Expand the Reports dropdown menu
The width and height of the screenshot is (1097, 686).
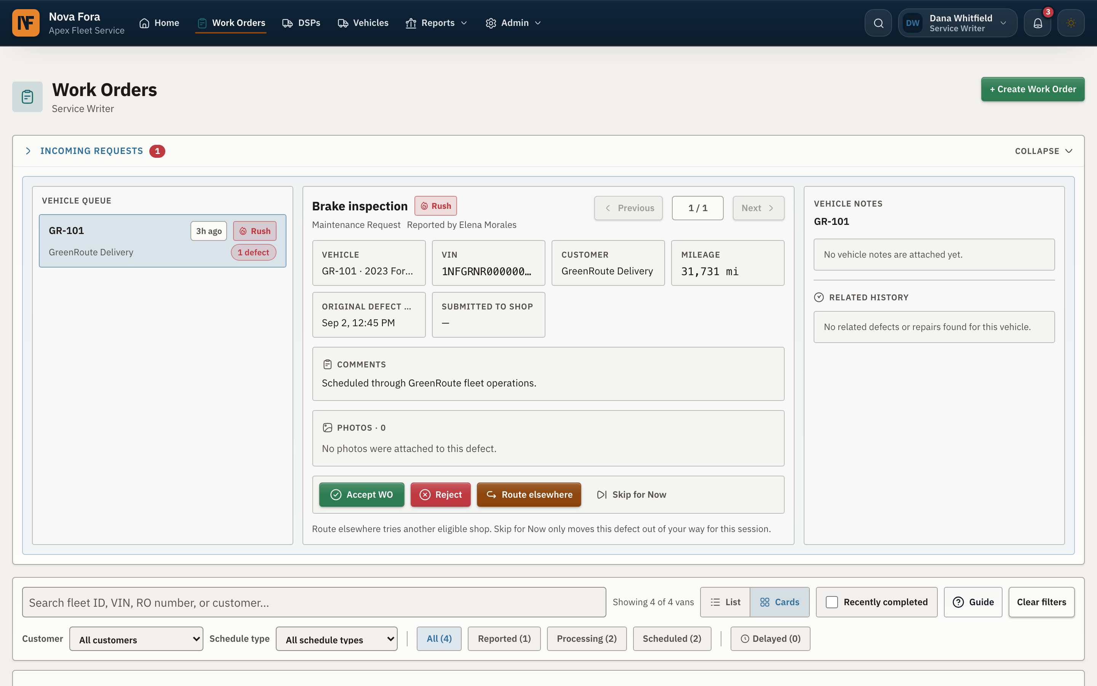436,23
